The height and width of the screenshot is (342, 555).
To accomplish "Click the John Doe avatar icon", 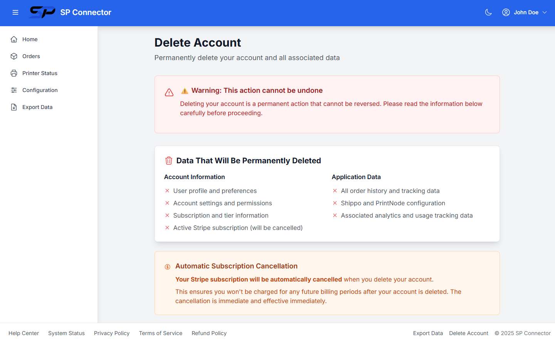I will [506, 12].
